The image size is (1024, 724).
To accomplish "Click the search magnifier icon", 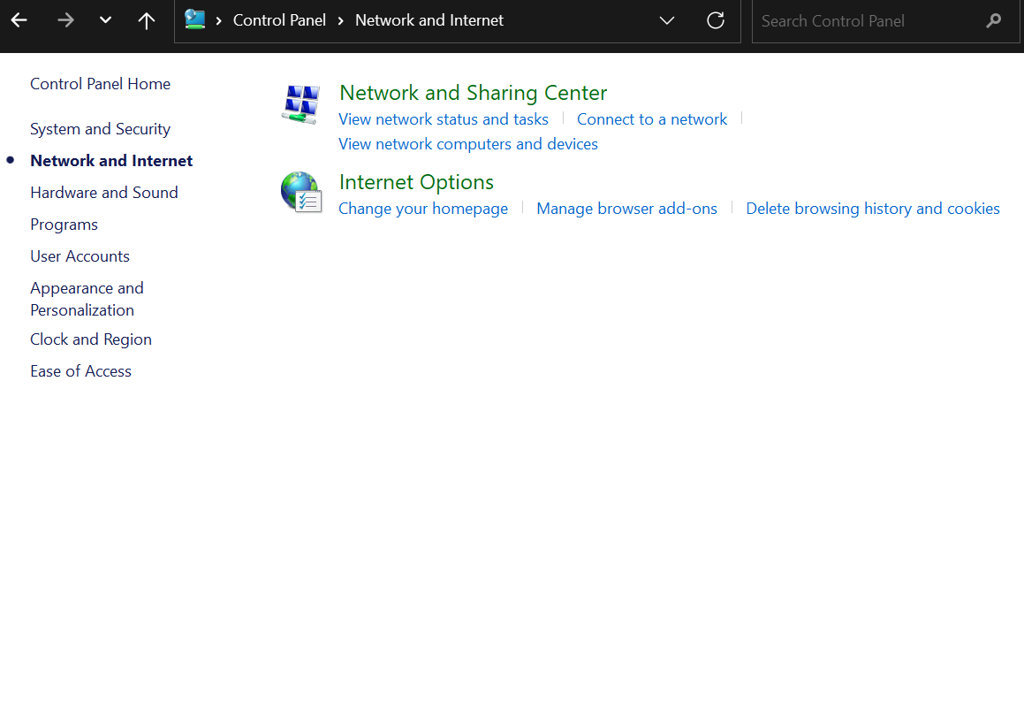I will [x=997, y=20].
